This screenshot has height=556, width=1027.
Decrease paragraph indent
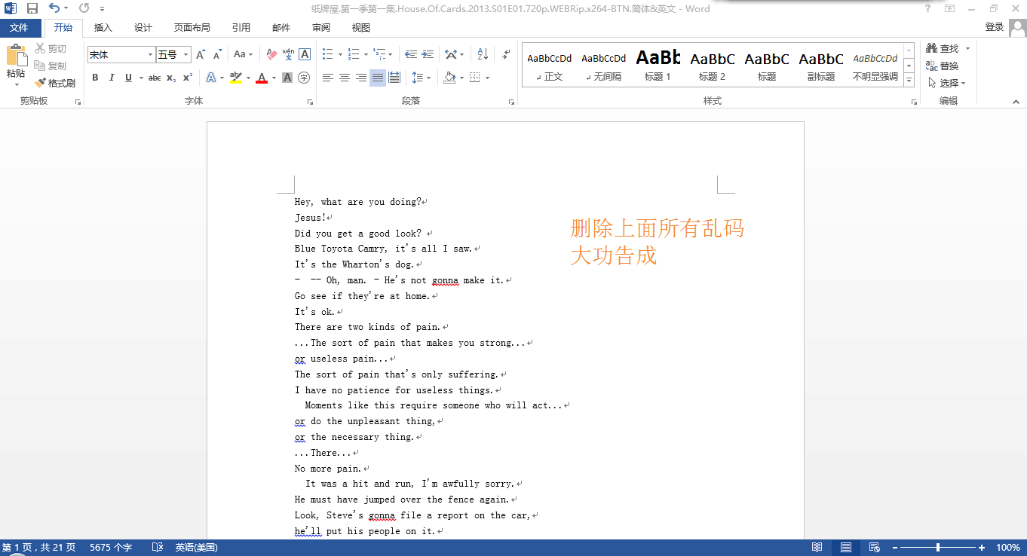(x=411, y=54)
